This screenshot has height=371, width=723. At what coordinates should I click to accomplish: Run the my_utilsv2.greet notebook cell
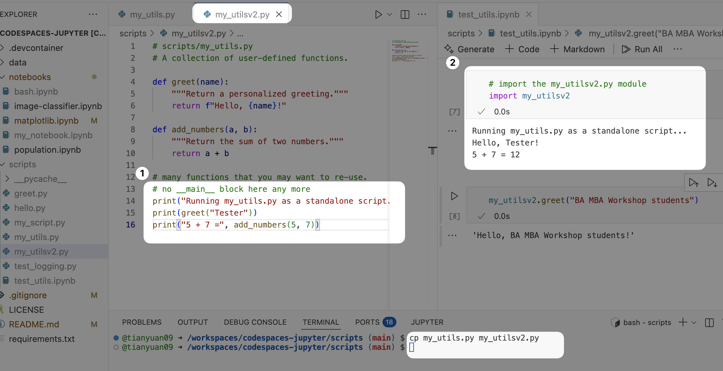454,196
